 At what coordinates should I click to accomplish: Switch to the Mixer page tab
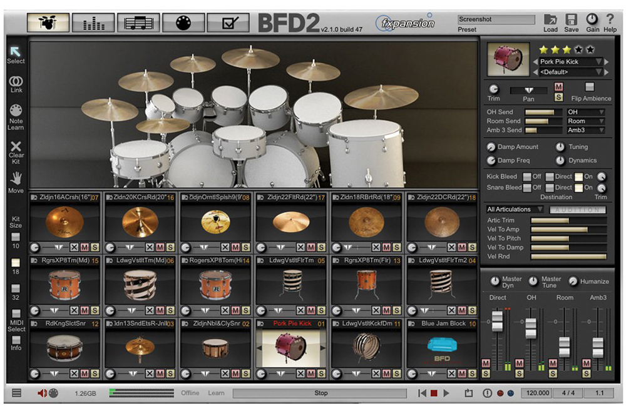93,23
